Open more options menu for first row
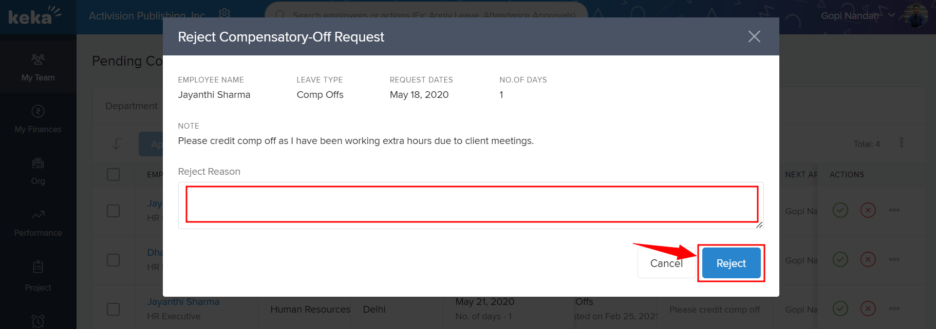This screenshot has height=329, width=936. click(x=894, y=210)
